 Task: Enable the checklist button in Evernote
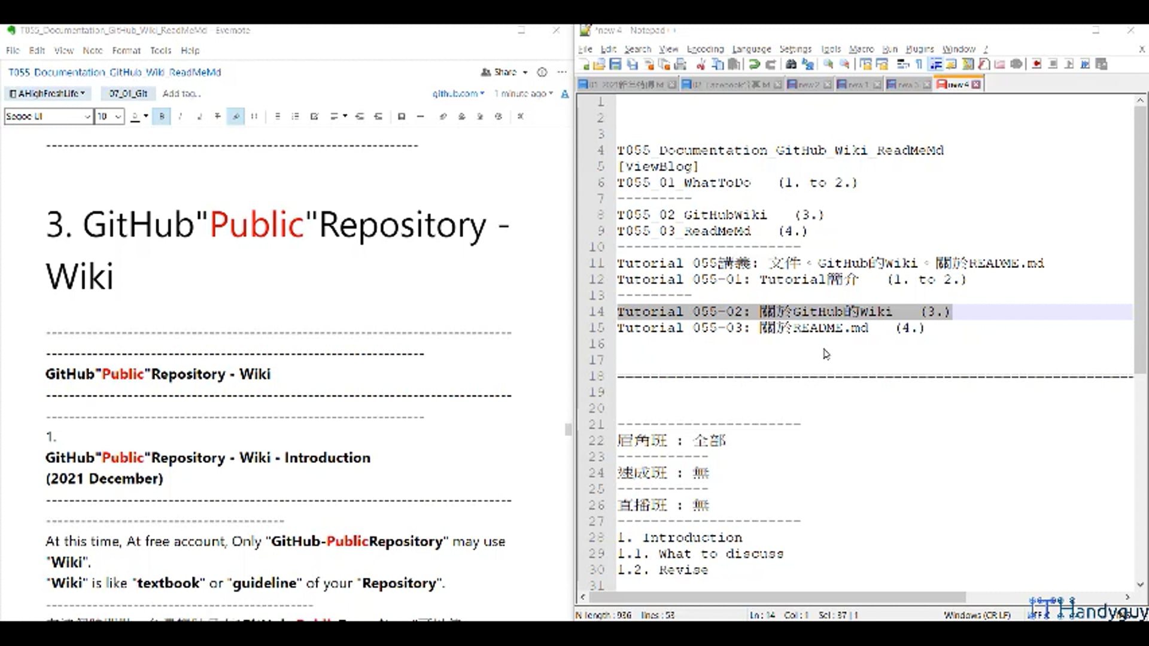click(x=314, y=116)
